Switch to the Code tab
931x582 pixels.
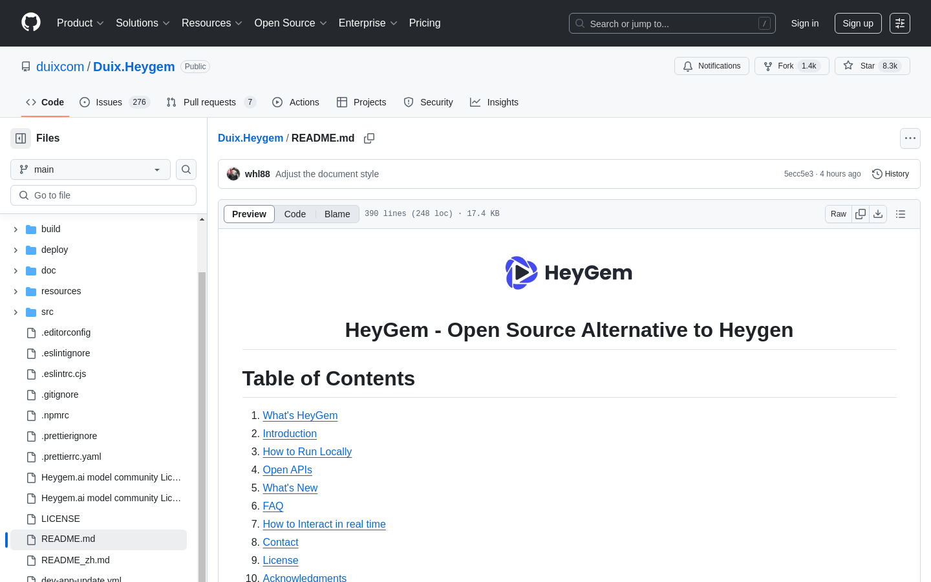pos(45,102)
